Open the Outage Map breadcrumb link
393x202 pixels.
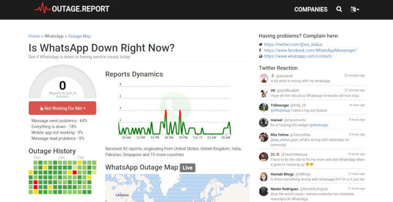coord(80,36)
